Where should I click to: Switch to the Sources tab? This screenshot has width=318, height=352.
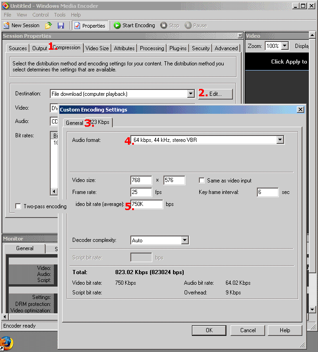tap(17, 48)
